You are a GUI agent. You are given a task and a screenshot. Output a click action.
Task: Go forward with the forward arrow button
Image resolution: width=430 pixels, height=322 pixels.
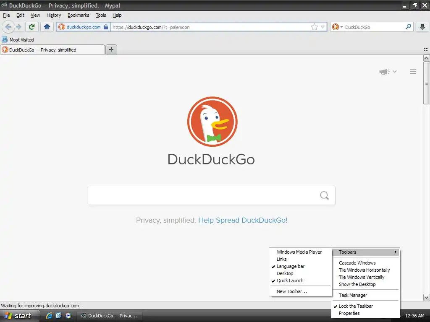pyautogui.click(x=18, y=27)
